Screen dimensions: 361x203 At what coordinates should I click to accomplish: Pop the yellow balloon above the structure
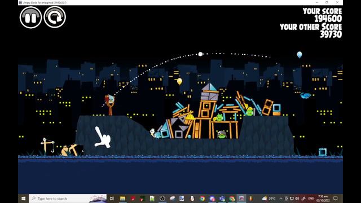point(179,81)
